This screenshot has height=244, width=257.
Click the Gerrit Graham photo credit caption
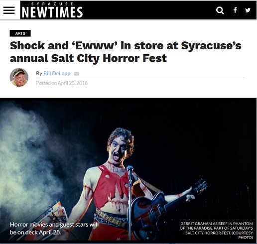216,231
